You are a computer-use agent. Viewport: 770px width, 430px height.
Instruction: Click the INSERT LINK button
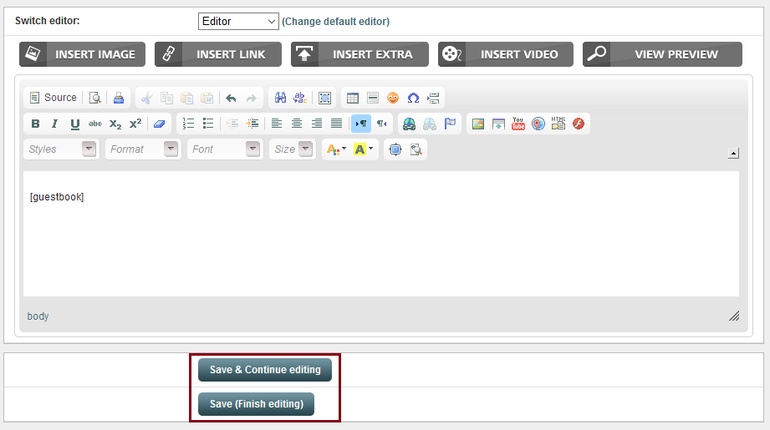click(218, 54)
